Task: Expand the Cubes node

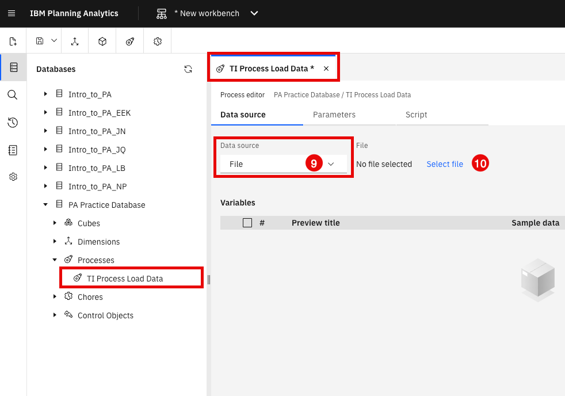Action: click(55, 223)
